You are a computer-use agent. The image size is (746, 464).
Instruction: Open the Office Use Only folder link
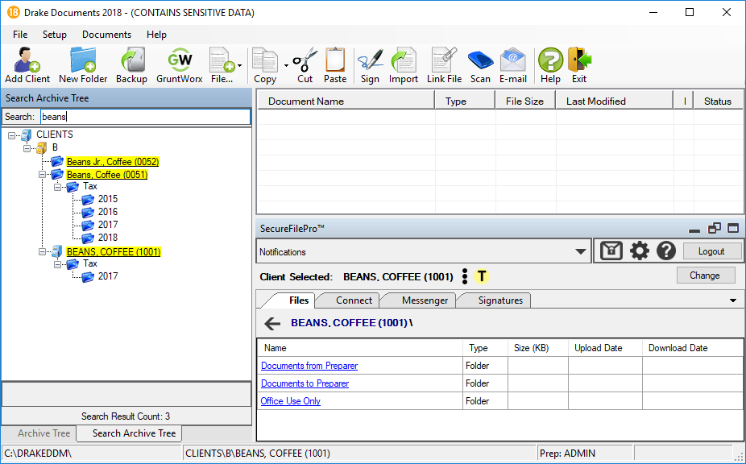point(291,401)
